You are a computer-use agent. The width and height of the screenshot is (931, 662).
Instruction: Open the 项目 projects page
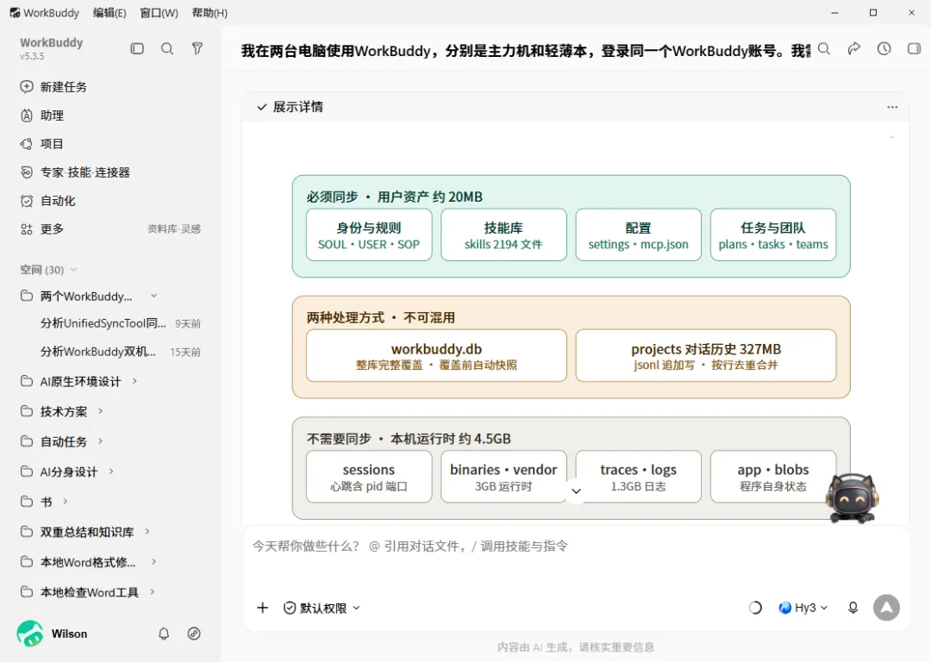[x=41, y=144]
